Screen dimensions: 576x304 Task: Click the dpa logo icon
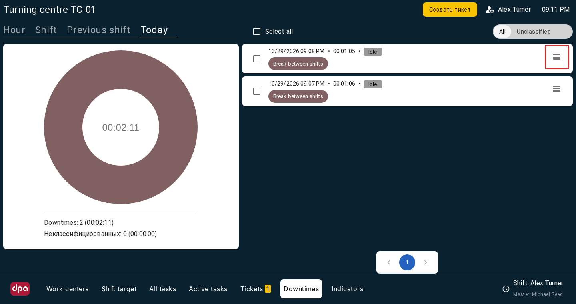20,289
